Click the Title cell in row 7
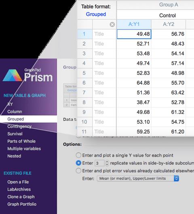Image resolution: width=194 pixels, height=214 pixels. [104, 92]
